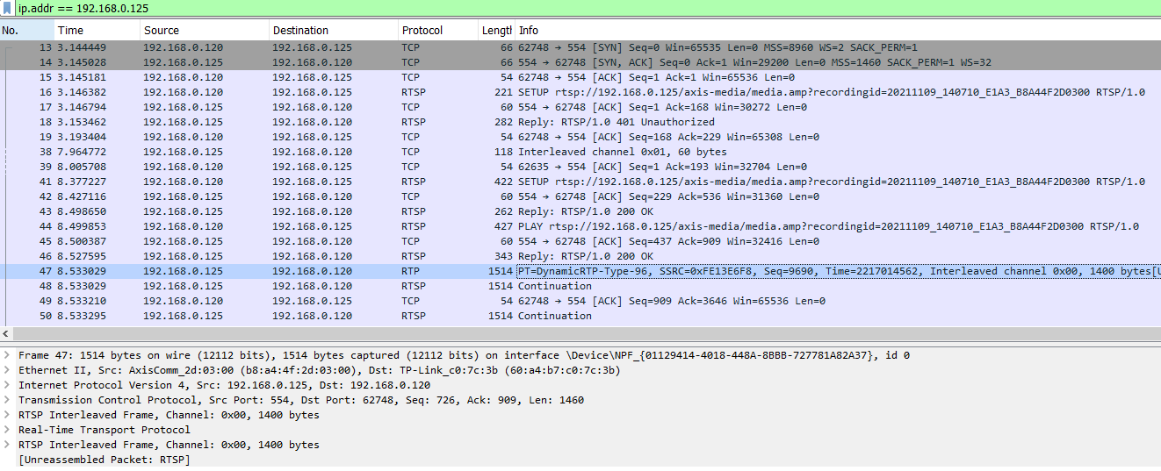1161x471 pixels.
Task: Click the Real-Time Transport Protocol line
Action: tap(105, 430)
